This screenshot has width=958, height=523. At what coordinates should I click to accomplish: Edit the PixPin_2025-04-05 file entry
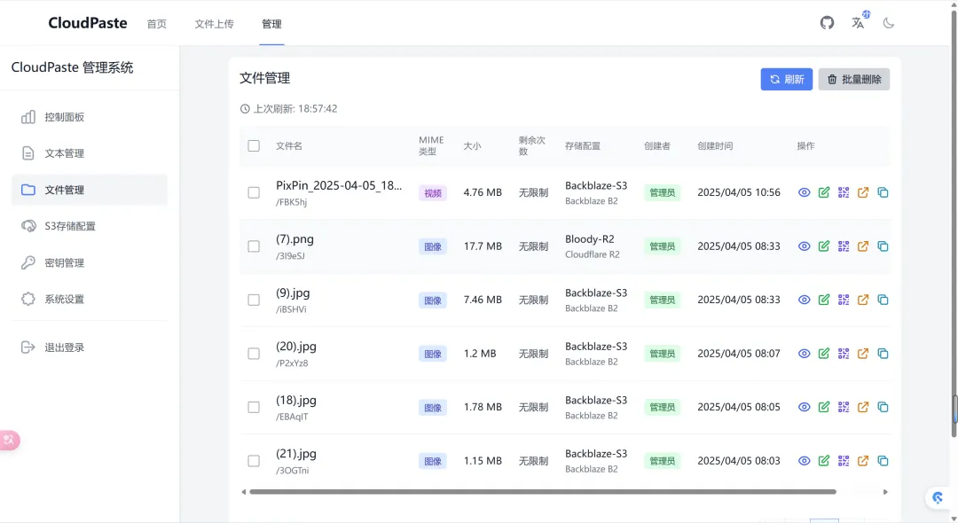pos(823,193)
